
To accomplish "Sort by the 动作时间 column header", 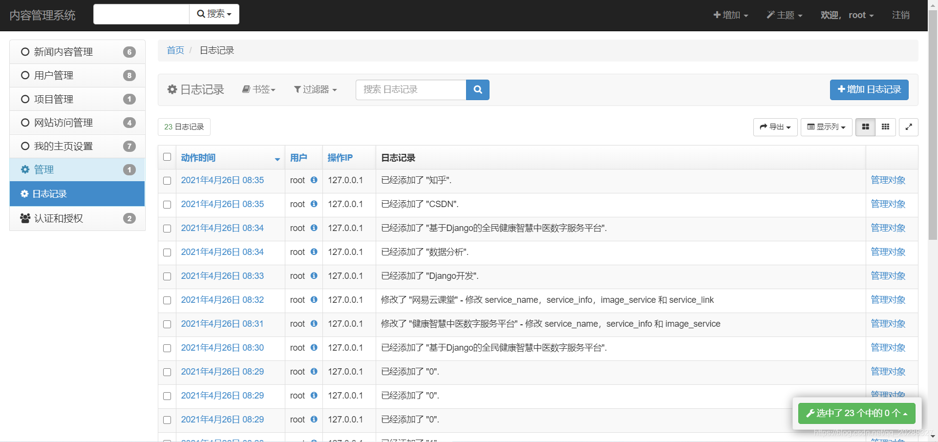I will (198, 158).
